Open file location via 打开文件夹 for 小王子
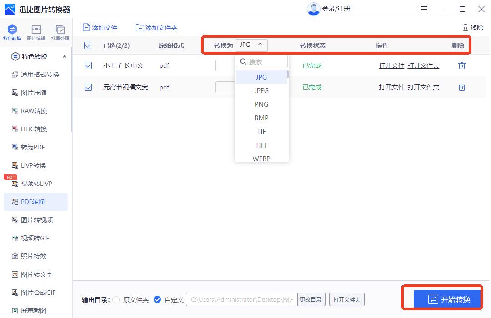The width and height of the screenshot is (491, 318). pyautogui.click(x=423, y=65)
